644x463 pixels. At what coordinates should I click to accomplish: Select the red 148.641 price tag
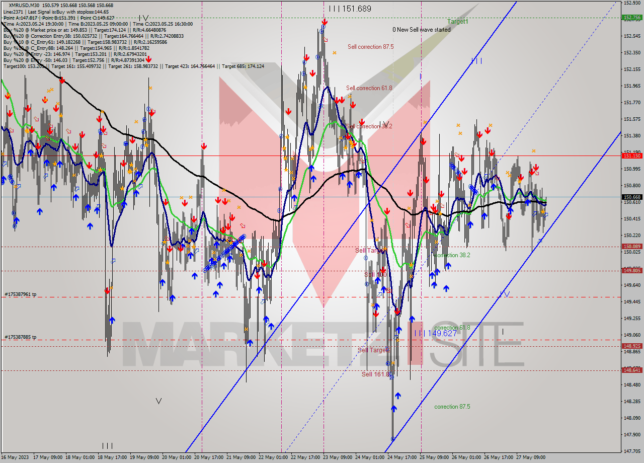632,370
